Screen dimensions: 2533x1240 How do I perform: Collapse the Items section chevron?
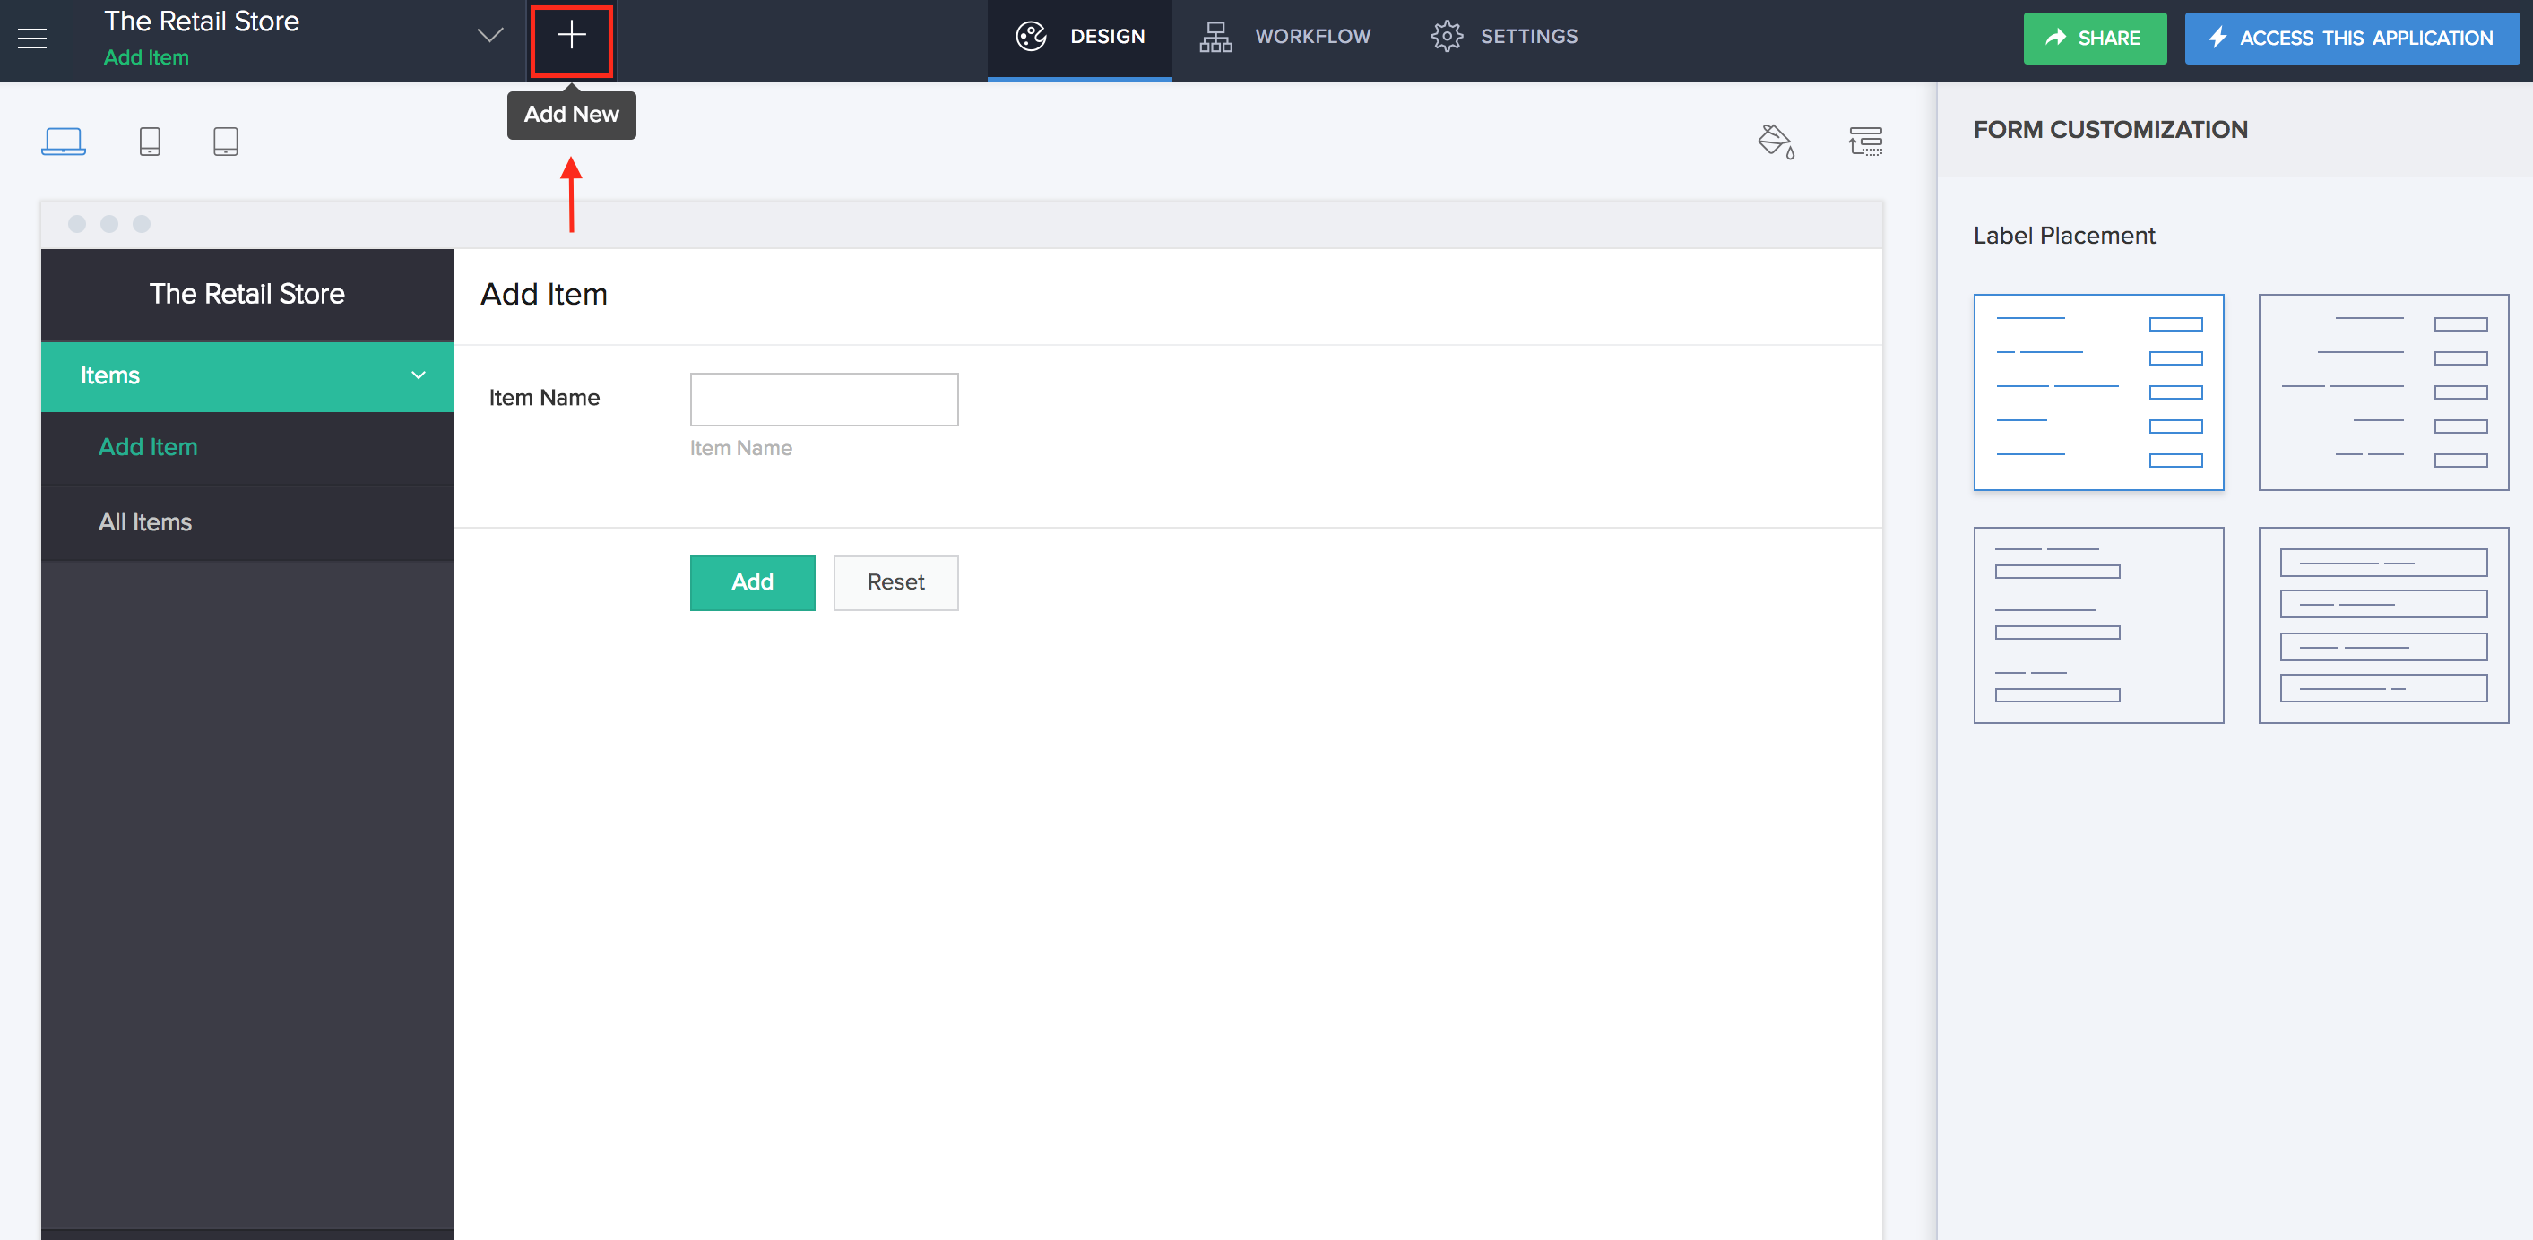click(x=419, y=375)
